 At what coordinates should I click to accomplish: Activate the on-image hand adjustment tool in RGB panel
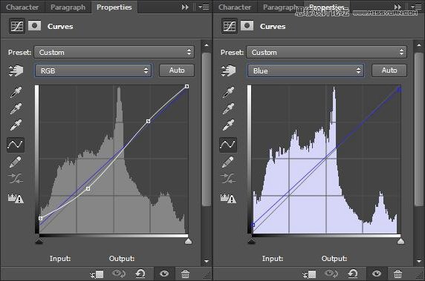click(16, 71)
